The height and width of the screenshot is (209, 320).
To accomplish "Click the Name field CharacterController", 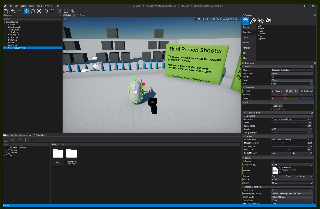I will click(x=292, y=70).
